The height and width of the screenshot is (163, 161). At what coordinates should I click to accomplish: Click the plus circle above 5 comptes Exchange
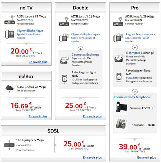click(x=135, y=47)
